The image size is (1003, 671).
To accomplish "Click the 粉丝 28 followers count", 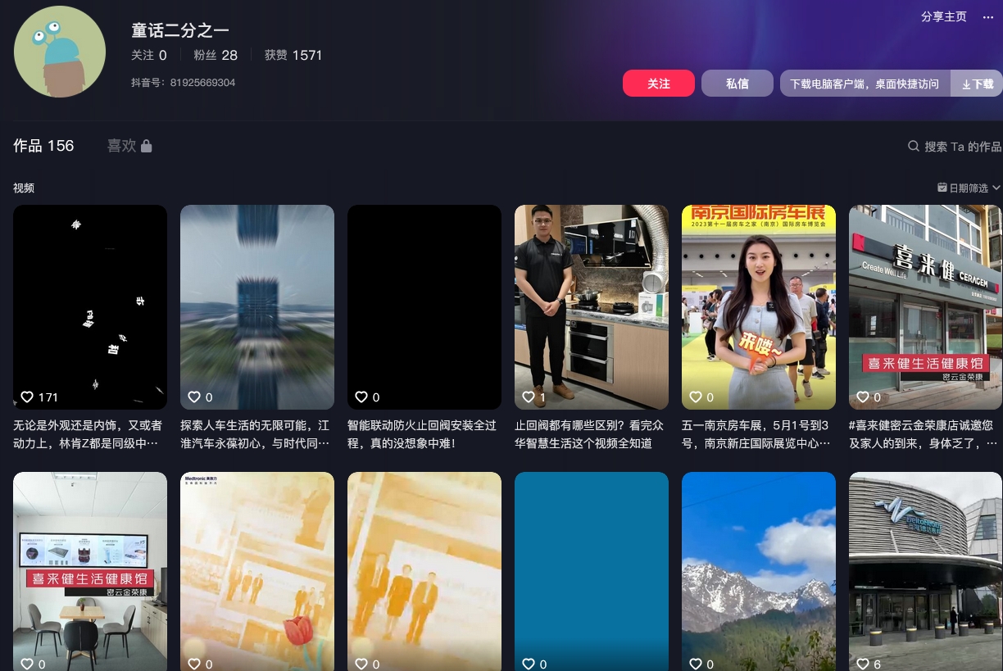I will click(x=216, y=55).
